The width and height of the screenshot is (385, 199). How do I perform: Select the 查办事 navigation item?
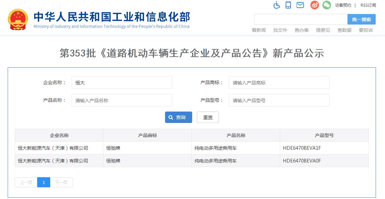[301, 30]
